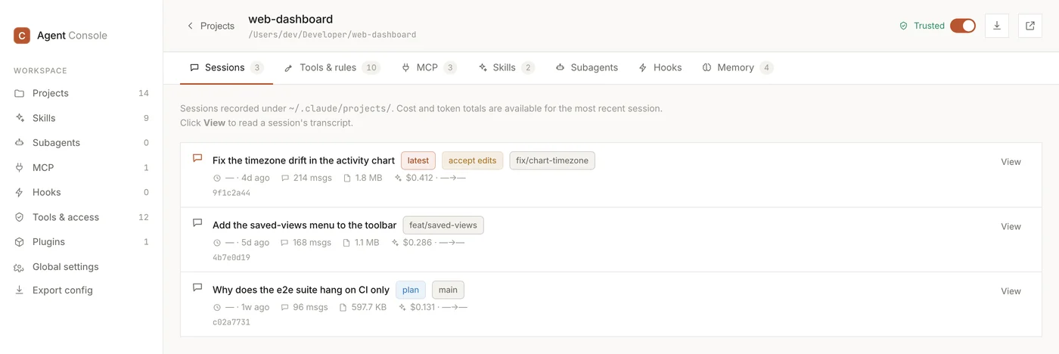Screen dimensions: 1059x354
Task: Click the '1w ago' timestamp
Action: point(256,307)
